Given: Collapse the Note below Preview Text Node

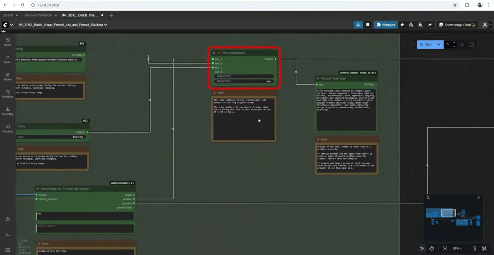Looking at the screenshot, I should pos(318,139).
